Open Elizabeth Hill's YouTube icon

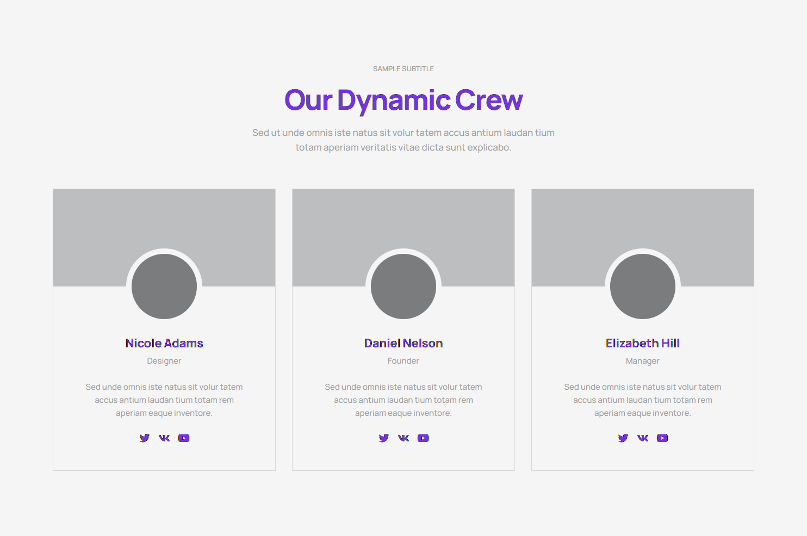[662, 438]
